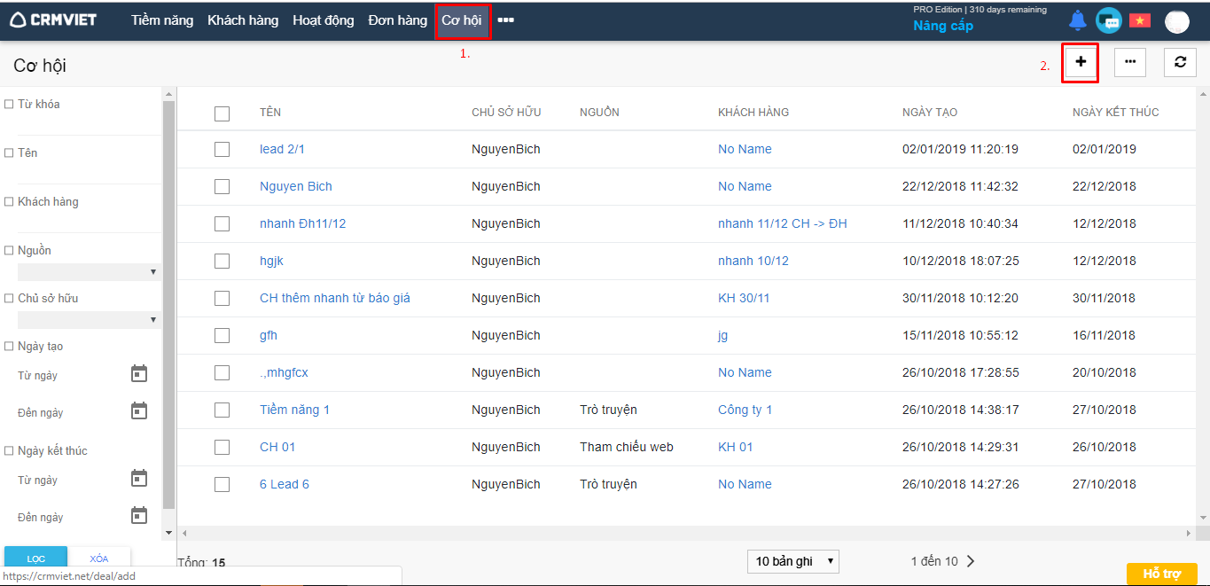Expand the Chủ sở hữu filter dropdown
The image size is (1210, 586).
coord(88,320)
